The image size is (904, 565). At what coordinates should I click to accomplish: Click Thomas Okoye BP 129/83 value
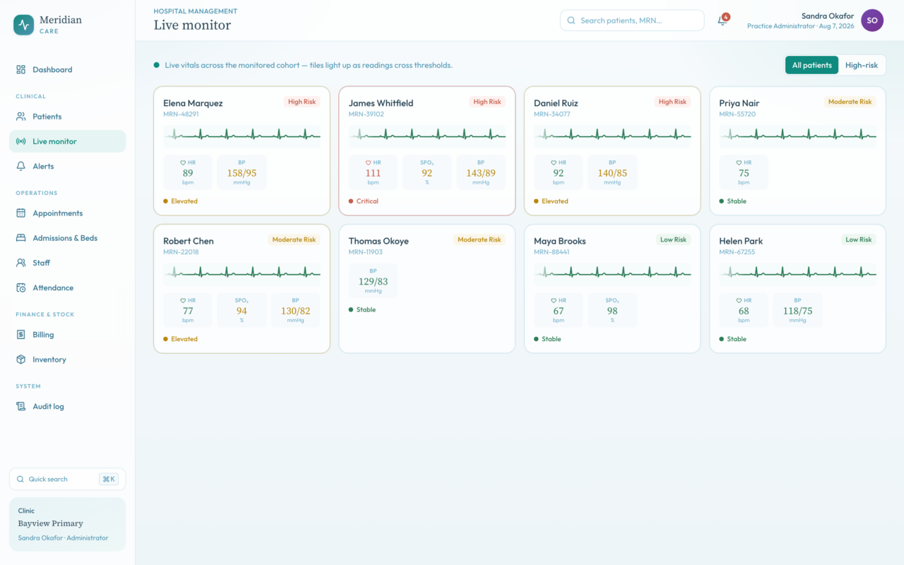373,281
